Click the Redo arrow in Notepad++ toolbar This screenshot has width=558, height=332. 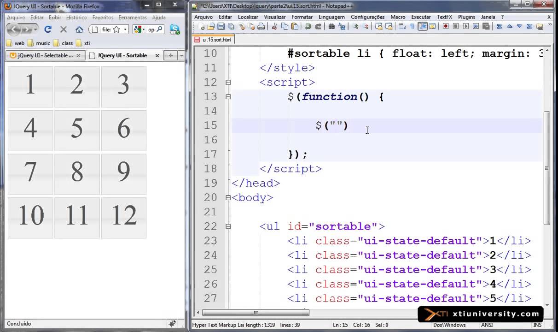(318, 26)
